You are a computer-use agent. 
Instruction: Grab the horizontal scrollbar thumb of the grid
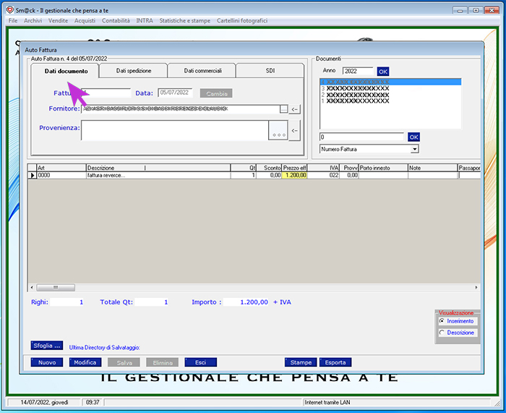56,287
